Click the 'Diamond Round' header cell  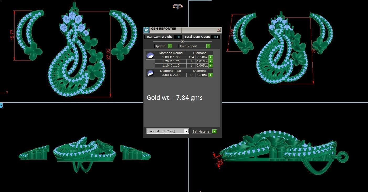(171, 53)
